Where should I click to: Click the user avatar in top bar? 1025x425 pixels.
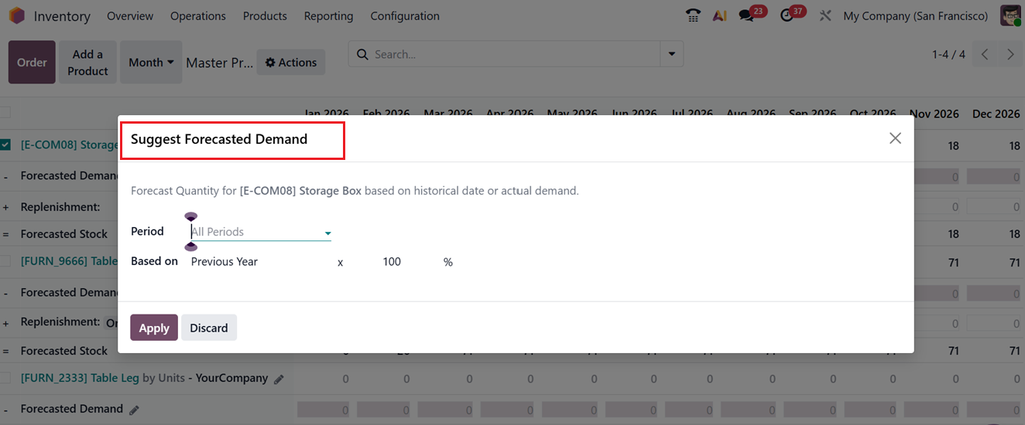tap(1010, 15)
